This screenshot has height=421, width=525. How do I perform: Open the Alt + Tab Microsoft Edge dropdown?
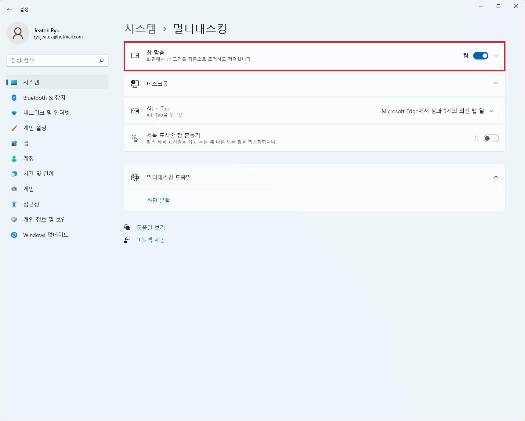pos(438,111)
